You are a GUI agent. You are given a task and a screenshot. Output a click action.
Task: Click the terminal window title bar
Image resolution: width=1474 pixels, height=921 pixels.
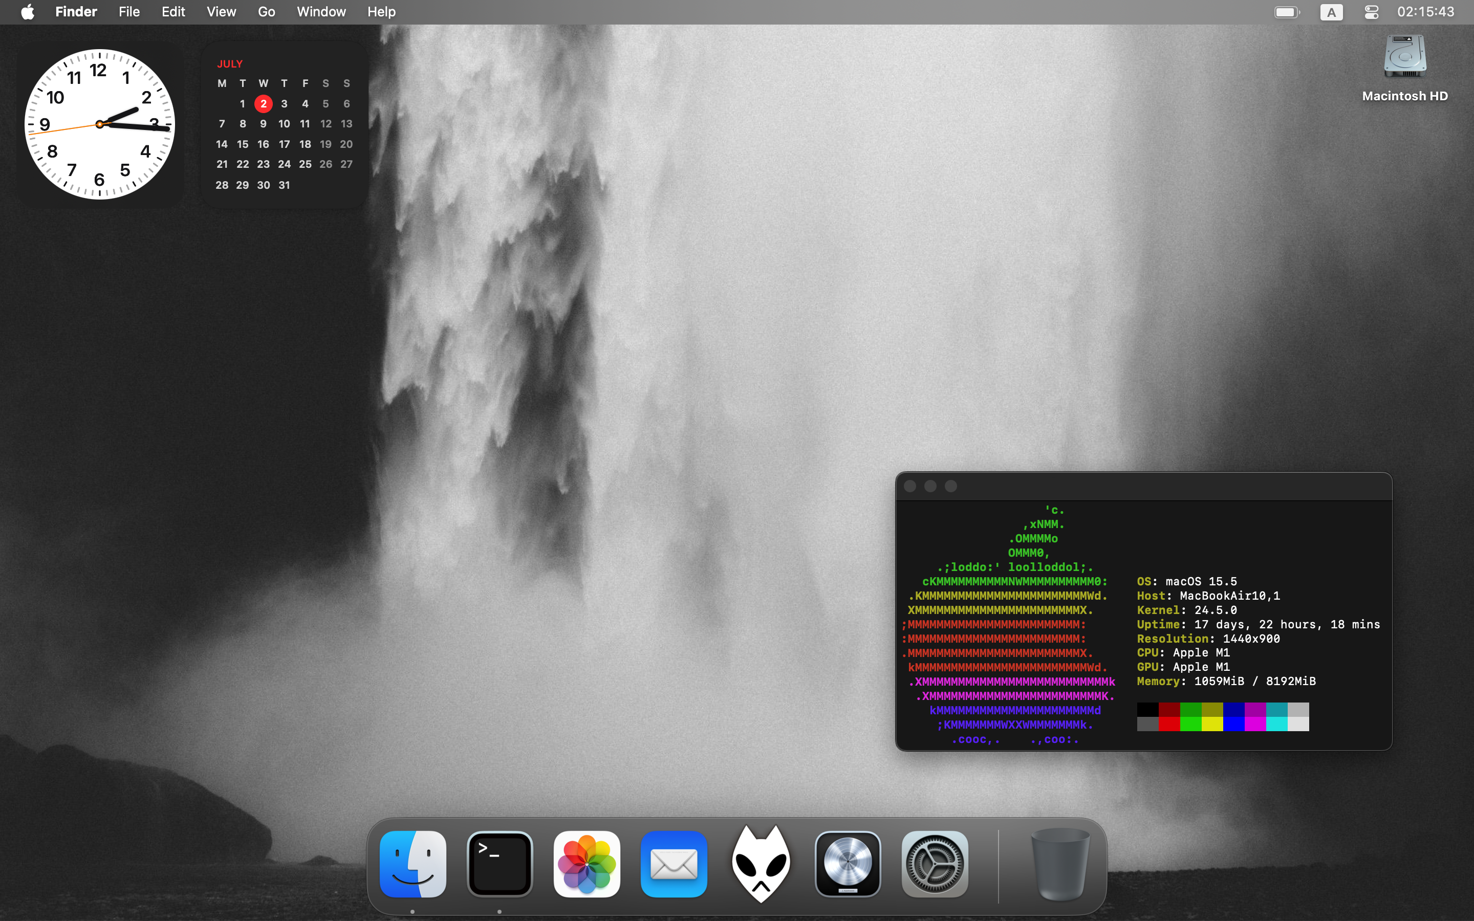tap(1157, 486)
